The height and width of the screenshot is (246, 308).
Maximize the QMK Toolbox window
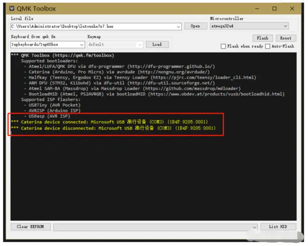(274, 9)
